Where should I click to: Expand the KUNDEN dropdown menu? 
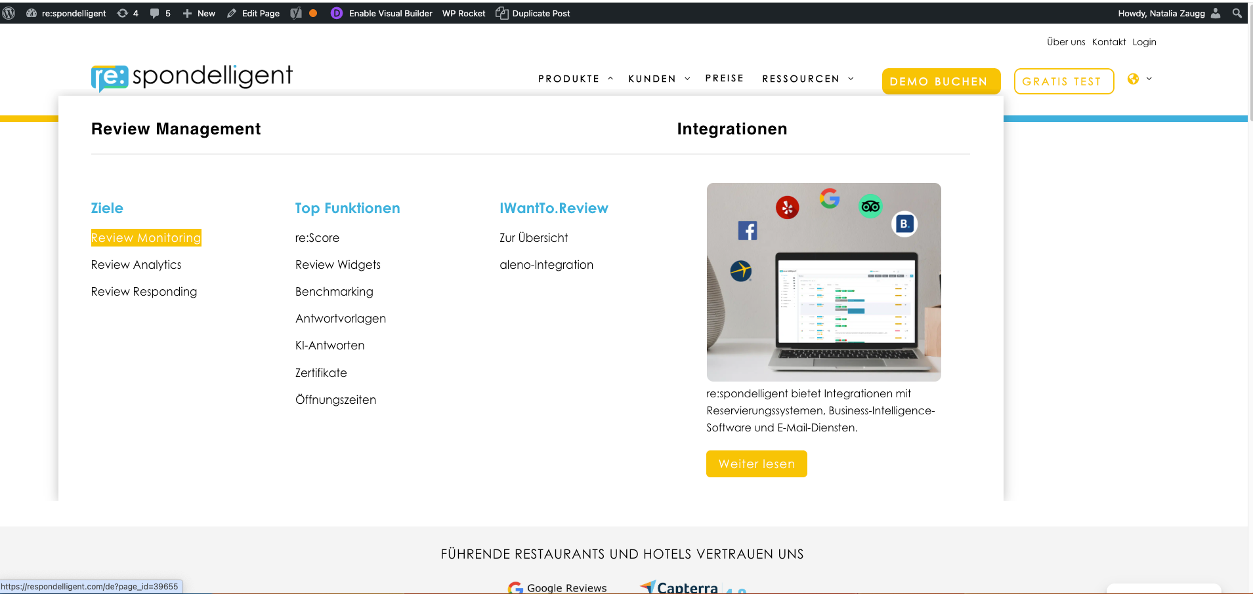pyautogui.click(x=659, y=79)
